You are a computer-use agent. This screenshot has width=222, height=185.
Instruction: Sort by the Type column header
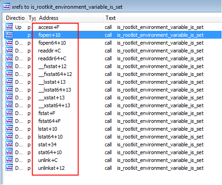pos(32,18)
